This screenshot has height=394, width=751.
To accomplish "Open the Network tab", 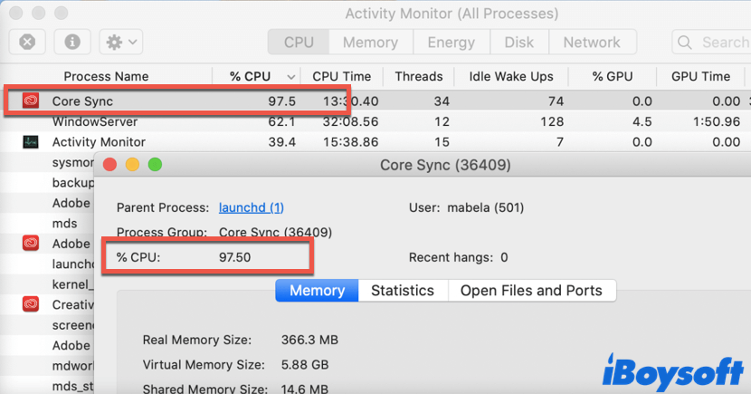I will click(591, 42).
